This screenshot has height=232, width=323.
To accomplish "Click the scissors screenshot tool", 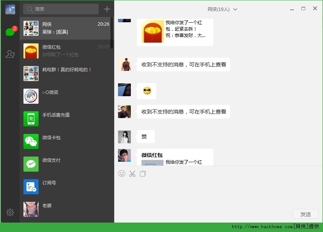I will (132, 174).
